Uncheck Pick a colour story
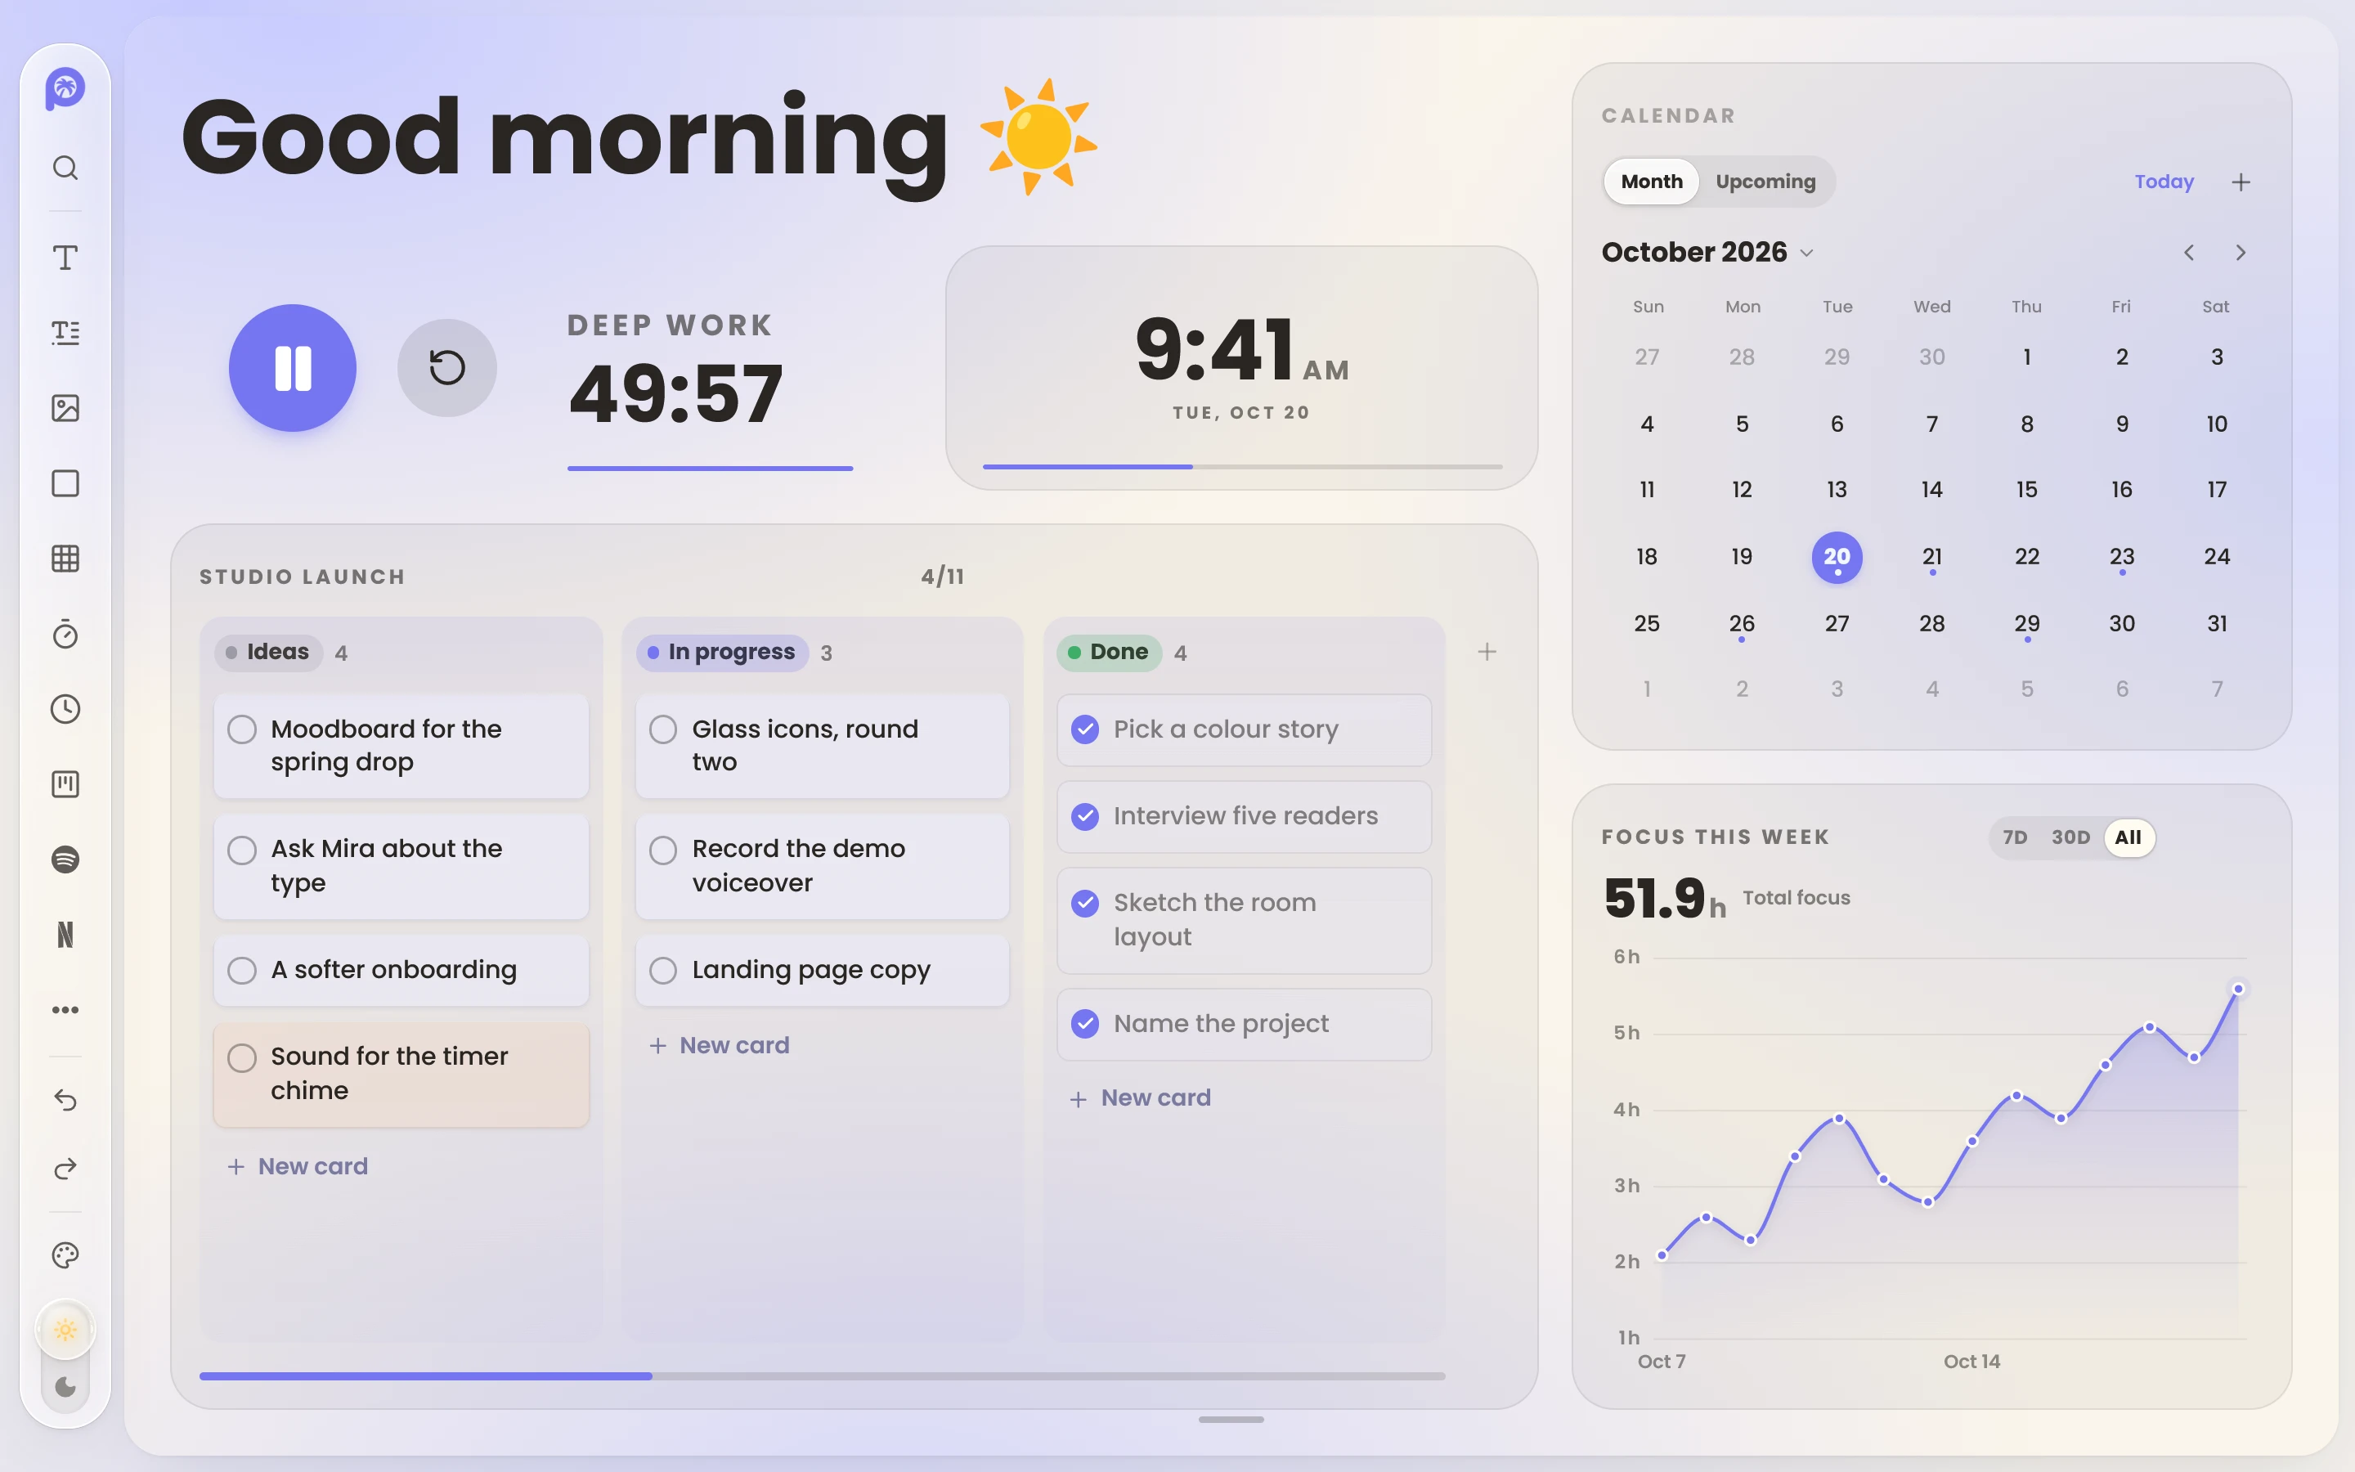The image size is (2355, 1472). pyautogui.click(x=1085, y=729)
